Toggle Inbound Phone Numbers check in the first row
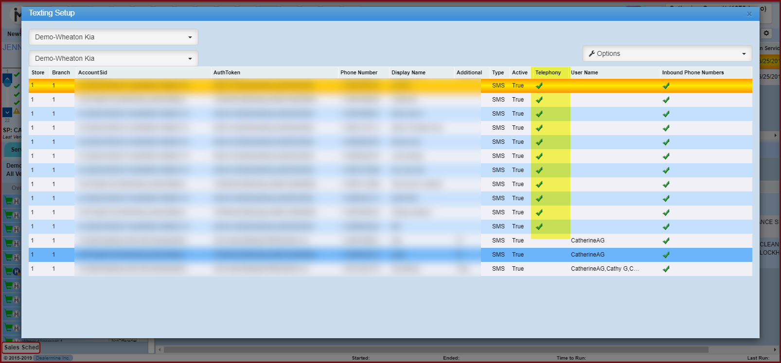 666,86
